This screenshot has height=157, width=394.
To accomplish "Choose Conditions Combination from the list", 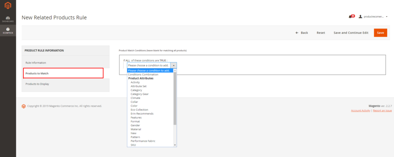I will pyautogui.click(x=143, y=74).
